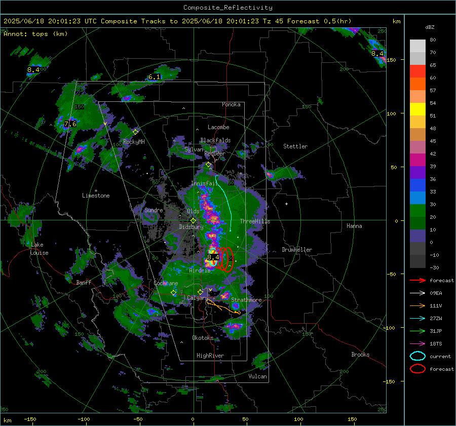The width and height of the screenshot is (456, 426).
Task: Click the -150 tick on bottom axis
Action: coord(30,419)
